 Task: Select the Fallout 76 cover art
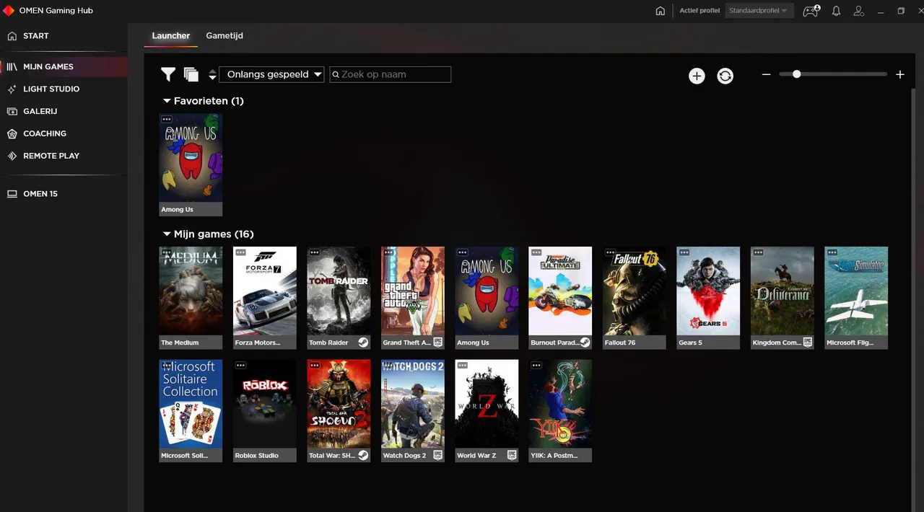(635, 291)
